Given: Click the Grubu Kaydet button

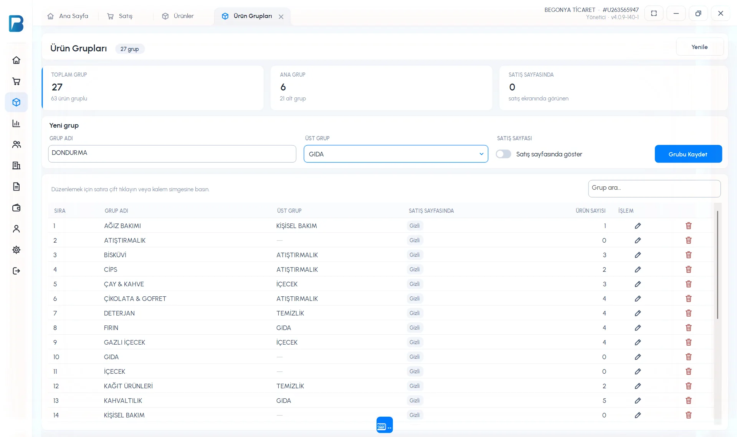Looking at the screenshot, I should point(688,154).
